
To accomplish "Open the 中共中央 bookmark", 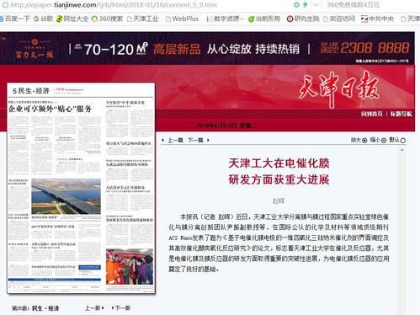I will pyautogui.click(x=377, y=19).
